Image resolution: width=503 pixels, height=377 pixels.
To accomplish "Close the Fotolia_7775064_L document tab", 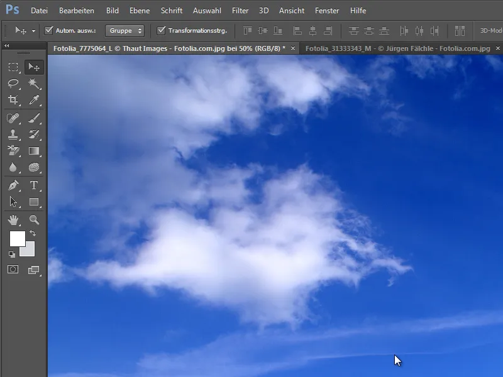I will coord(293,48).
